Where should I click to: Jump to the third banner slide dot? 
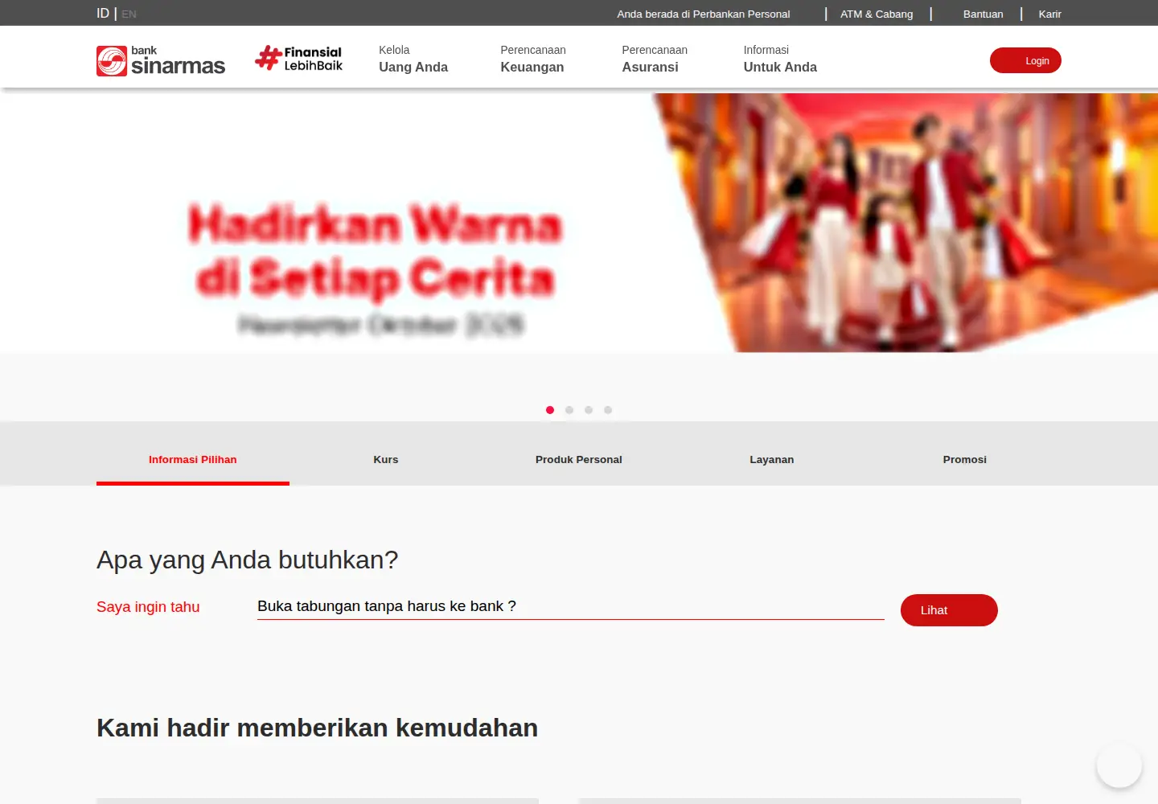click(x=589, y=410)
